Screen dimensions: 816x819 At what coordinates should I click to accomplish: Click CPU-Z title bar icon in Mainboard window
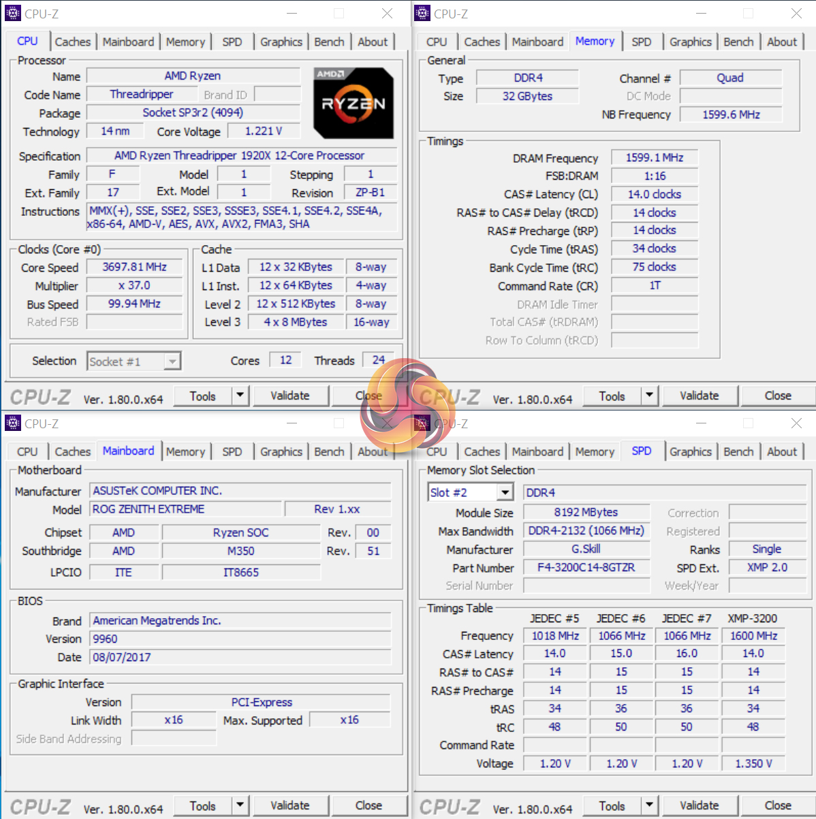point(13,423)
